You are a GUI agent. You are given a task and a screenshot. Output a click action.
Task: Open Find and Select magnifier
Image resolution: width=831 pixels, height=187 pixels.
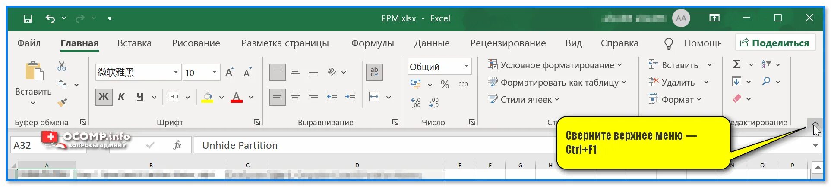[766, 81]
